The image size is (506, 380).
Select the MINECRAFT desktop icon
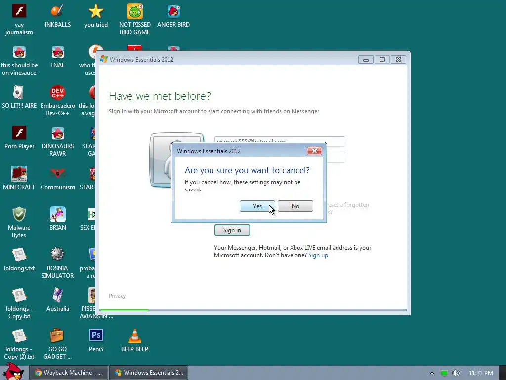pos(19,178)
